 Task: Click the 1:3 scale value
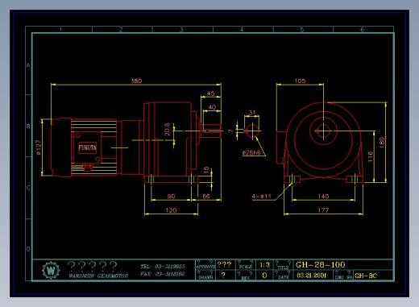pyautogui.click(x=264, y=265)
